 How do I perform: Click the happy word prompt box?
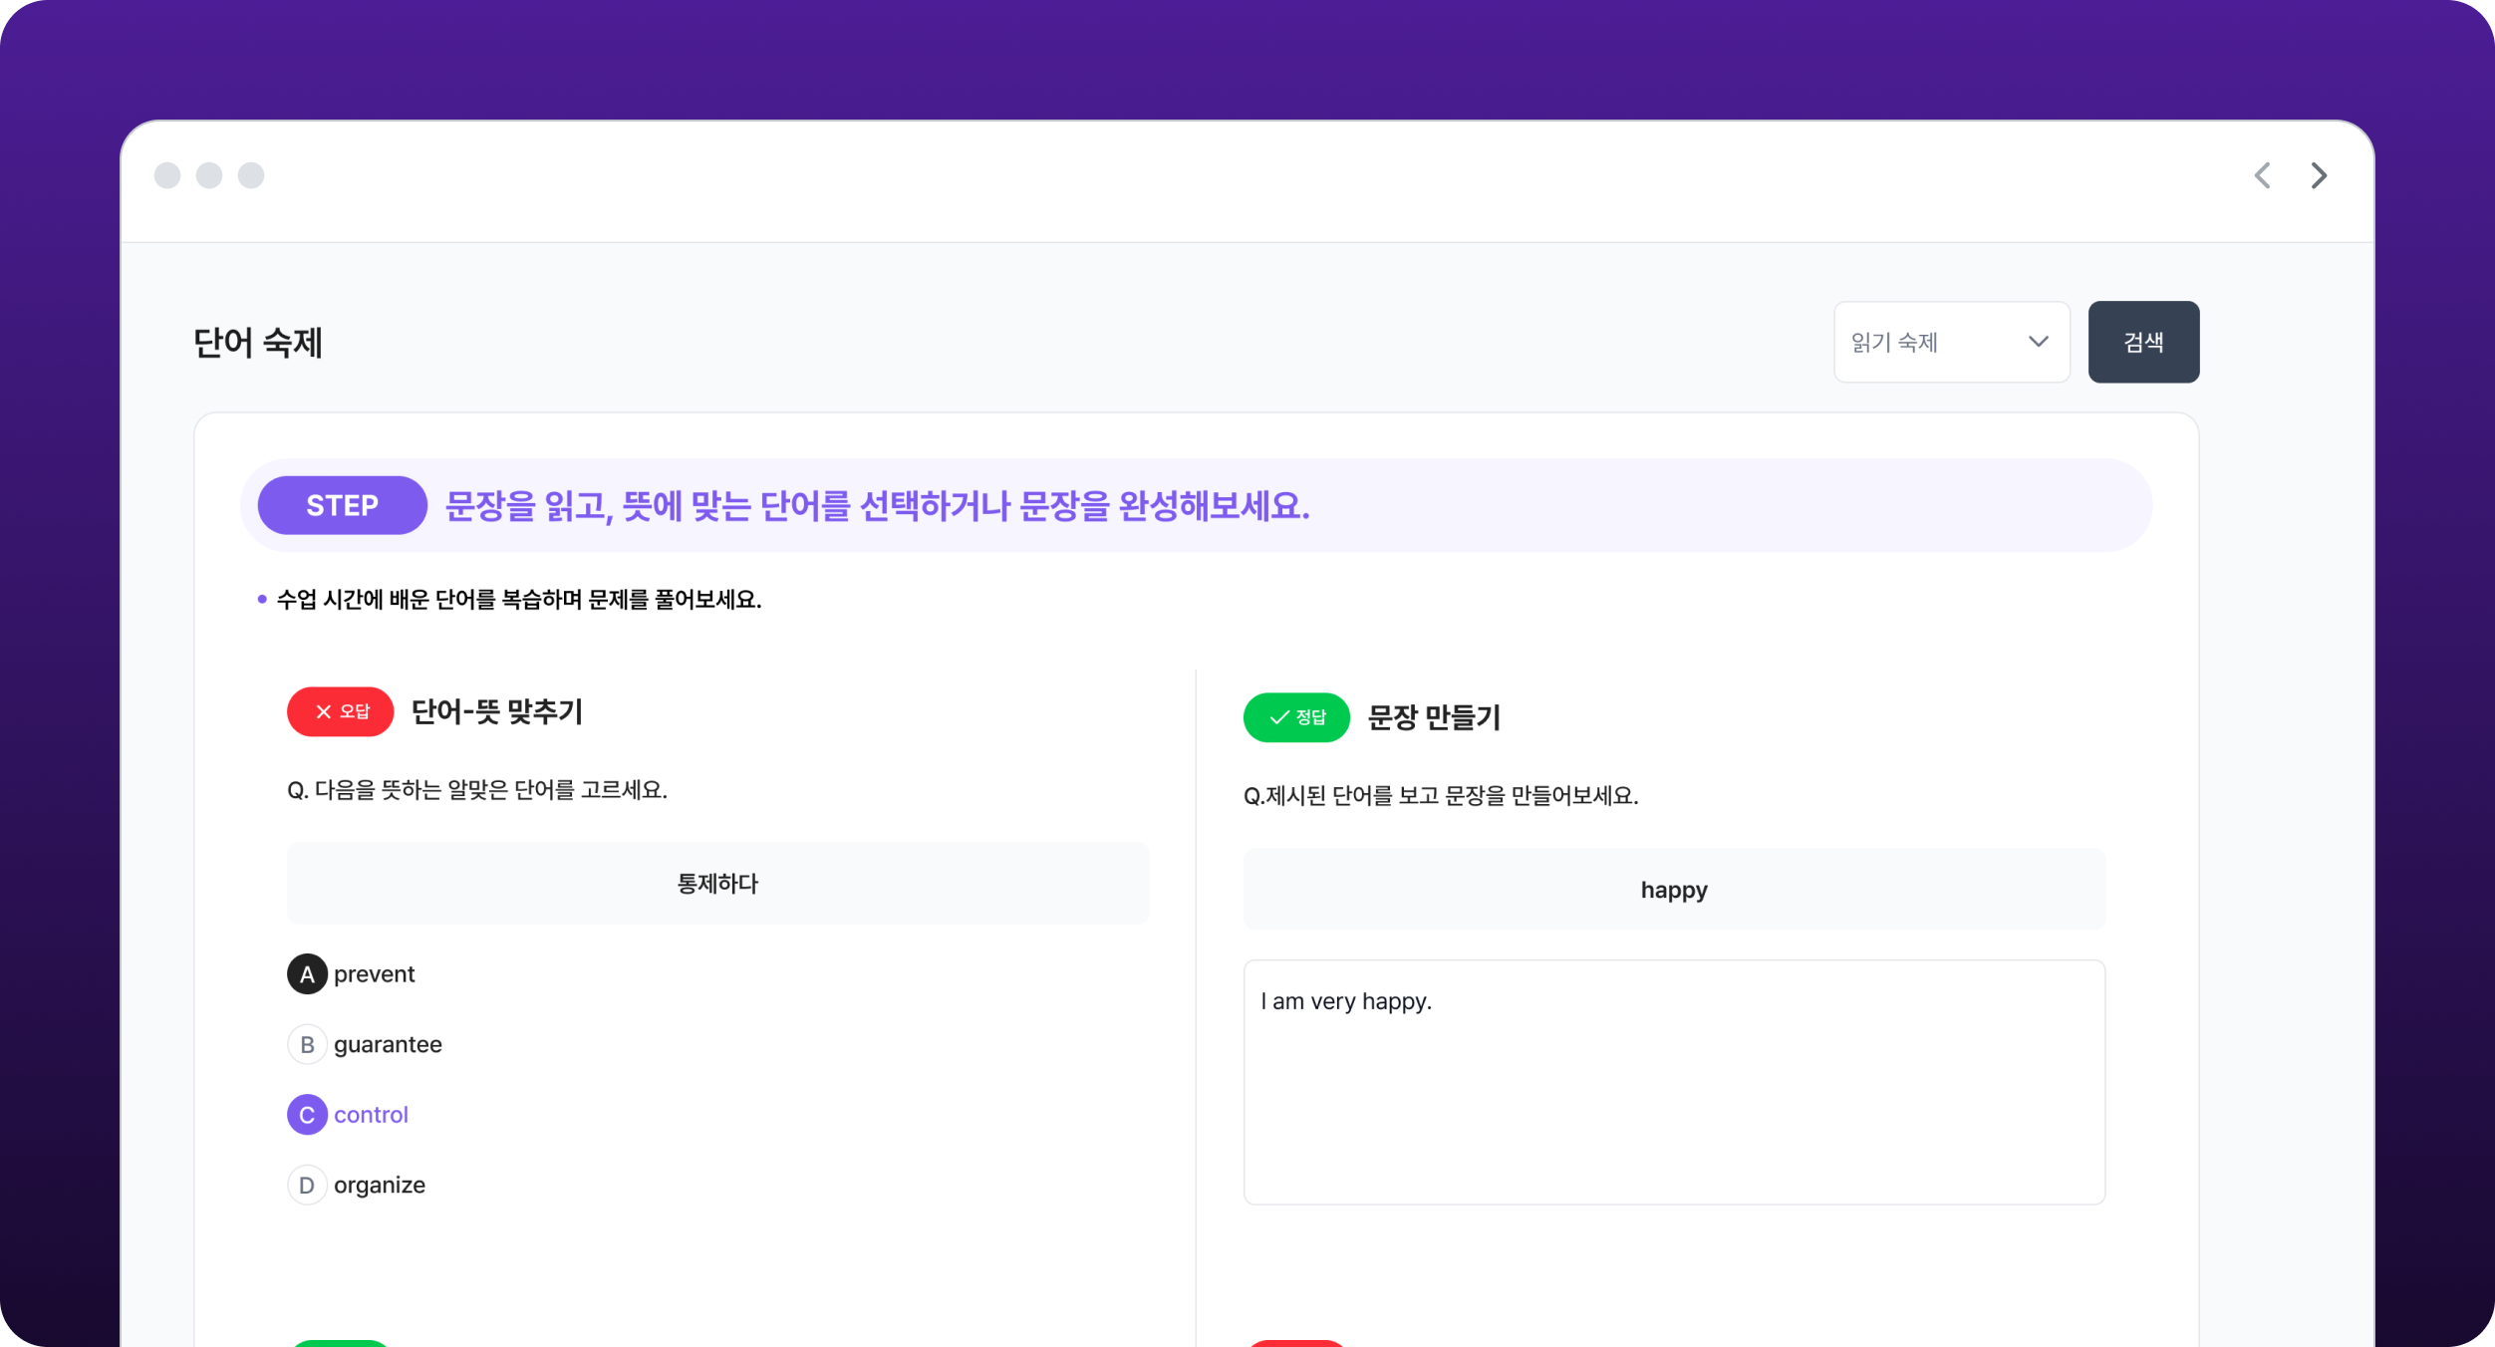(x=1674, y=890)
